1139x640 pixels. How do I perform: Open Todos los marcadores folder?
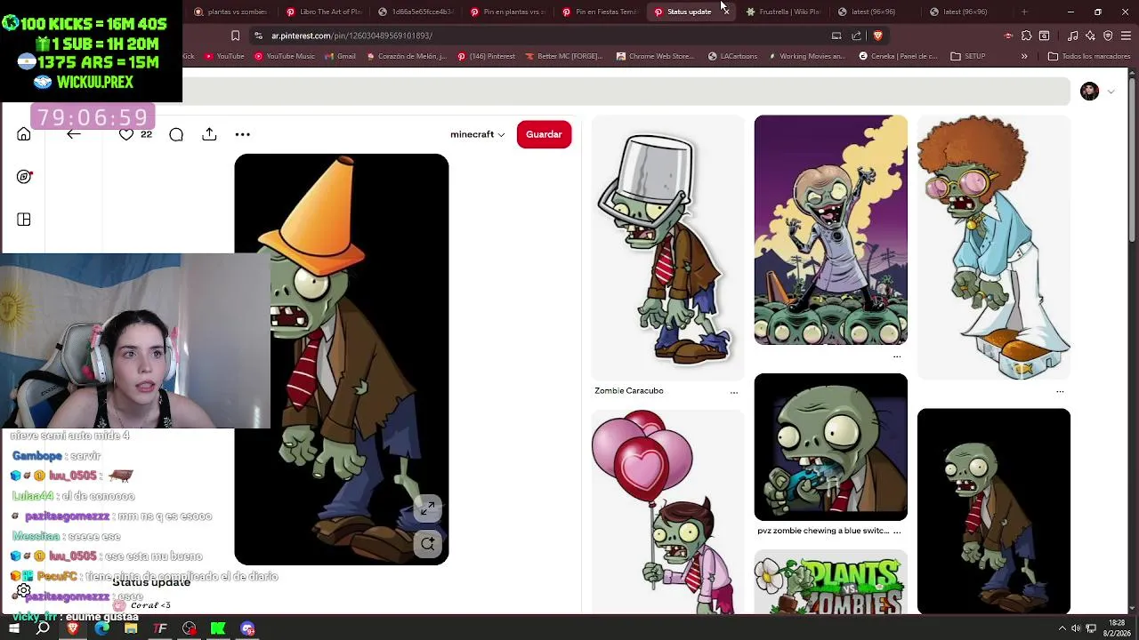pyautogui.click(x=1089, y=56)
